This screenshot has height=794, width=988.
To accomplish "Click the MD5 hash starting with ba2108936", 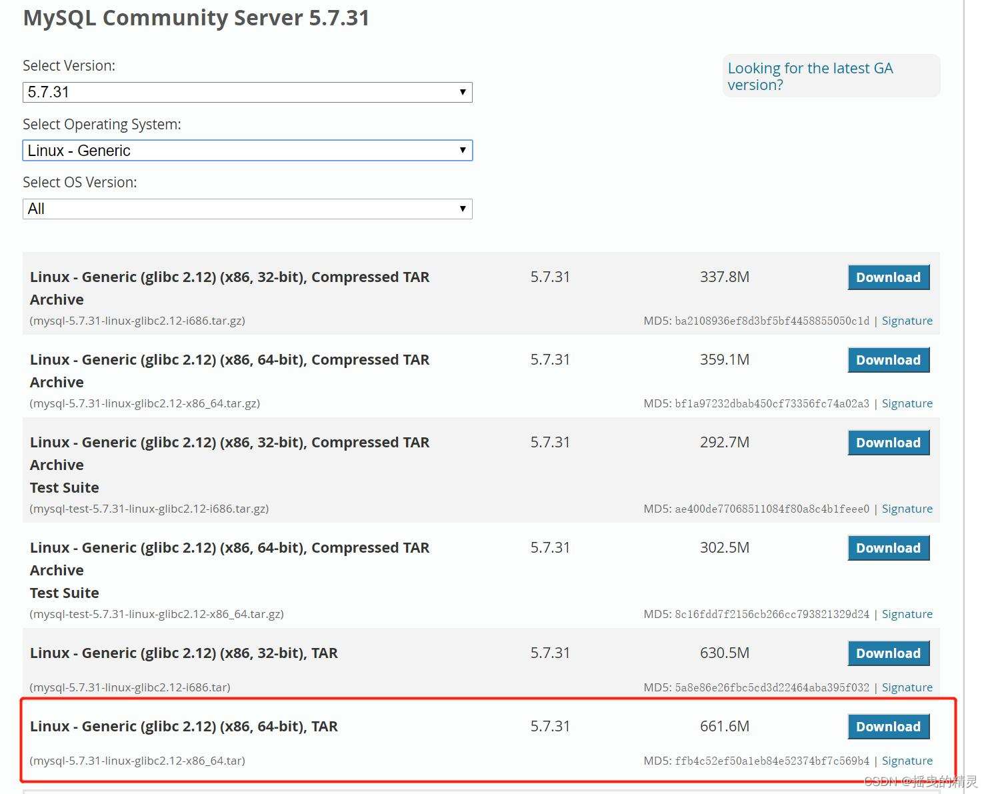I will [x=772, y=321].
